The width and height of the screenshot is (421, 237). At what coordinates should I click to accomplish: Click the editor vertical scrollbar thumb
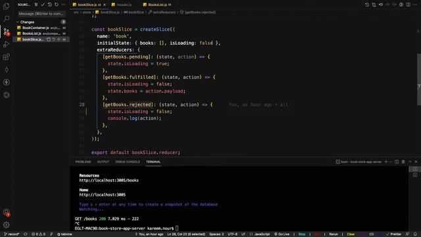419,80
